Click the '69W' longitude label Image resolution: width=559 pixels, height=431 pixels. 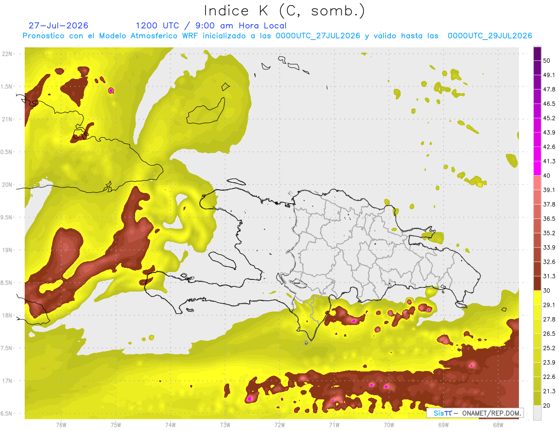coord(443,424)
